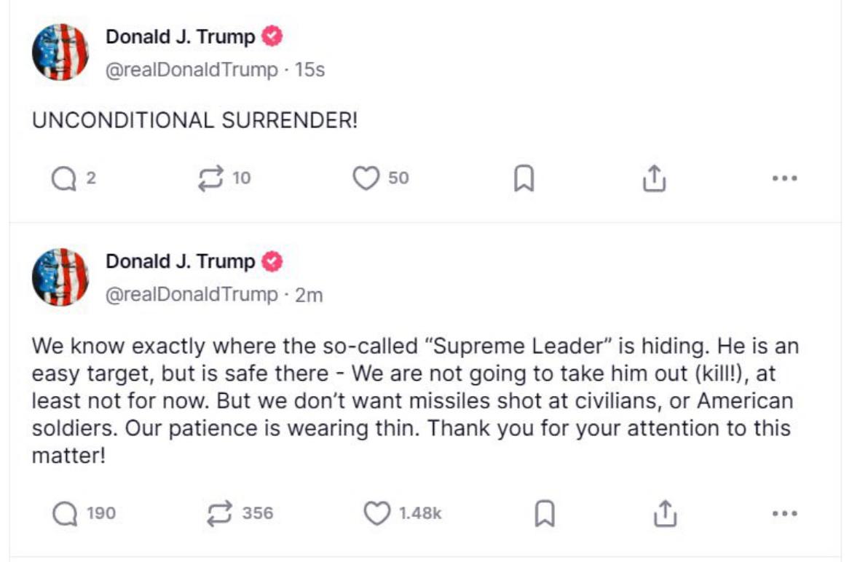
Task: Share the Supreme Leader post
Action: click(x=664, y=513)
